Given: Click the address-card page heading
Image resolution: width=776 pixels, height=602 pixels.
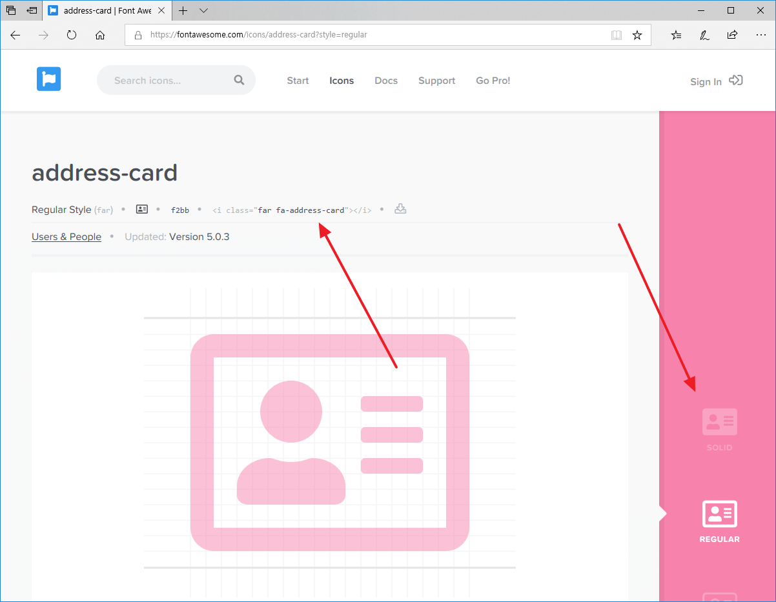Looking at the screenshot, I should [x=105, y=173].
